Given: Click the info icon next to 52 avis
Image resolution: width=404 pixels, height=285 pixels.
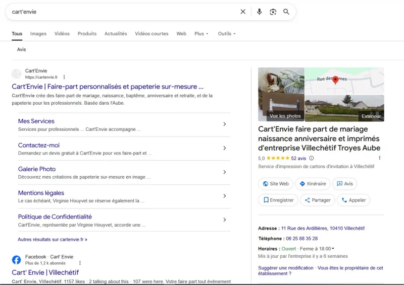Looking at the screenshot, I should pos(311,158).
